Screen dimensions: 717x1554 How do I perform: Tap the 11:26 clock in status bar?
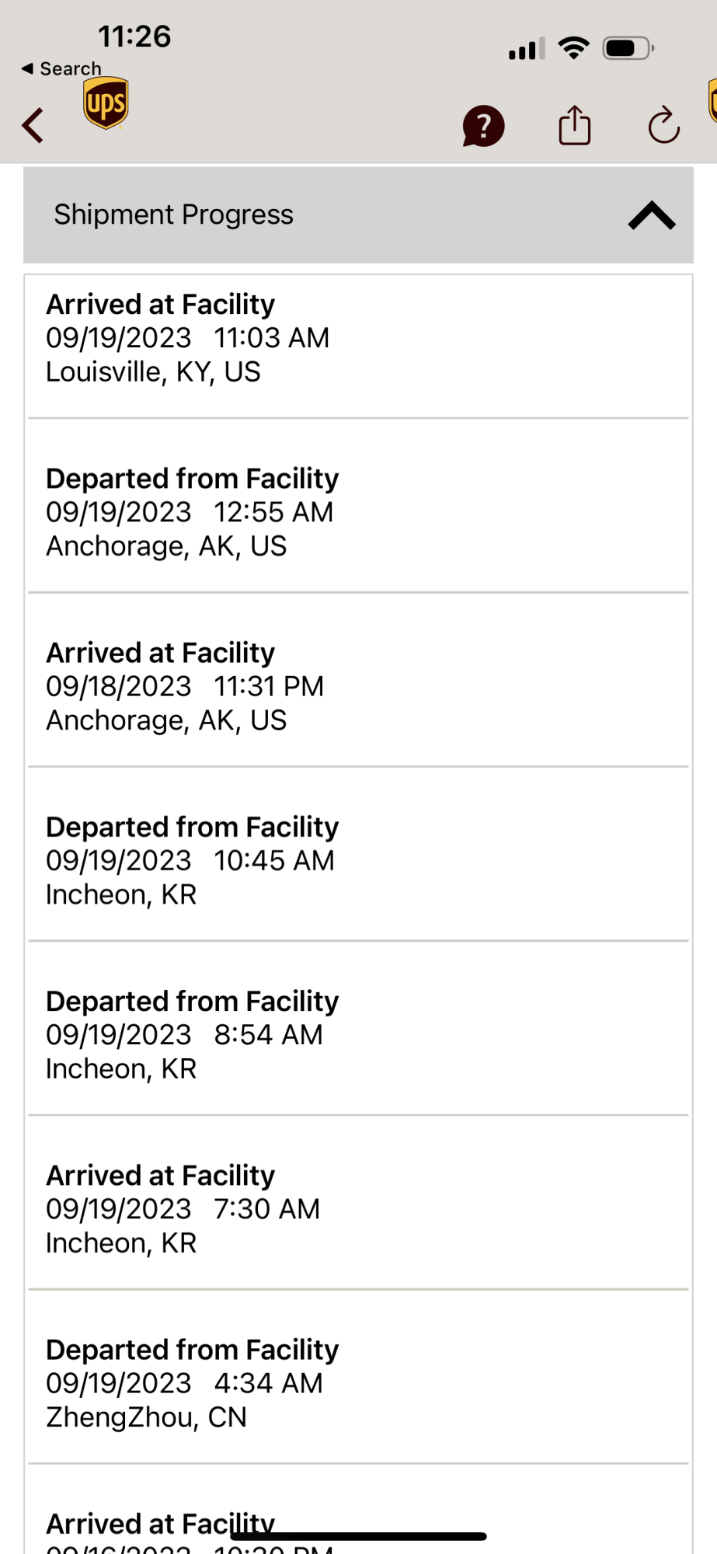pyautogui.click(x=134, y=37)
